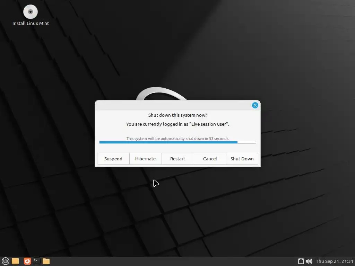355x266 pixels.
Task: Open the Terminal launcher in the panel
Action: coord(36,261)
